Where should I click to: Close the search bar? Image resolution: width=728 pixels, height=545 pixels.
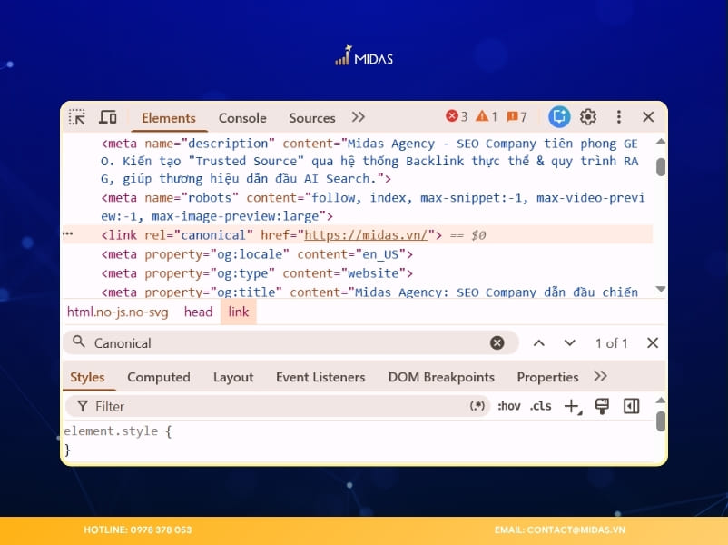[x=653, y=342]
